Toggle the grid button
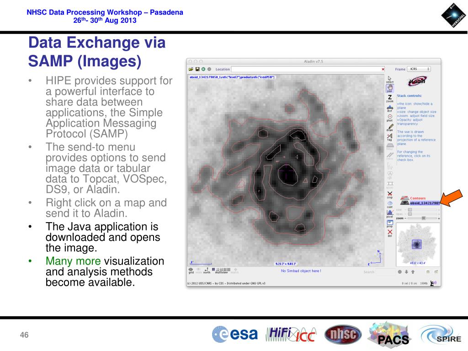 point(191,271)
